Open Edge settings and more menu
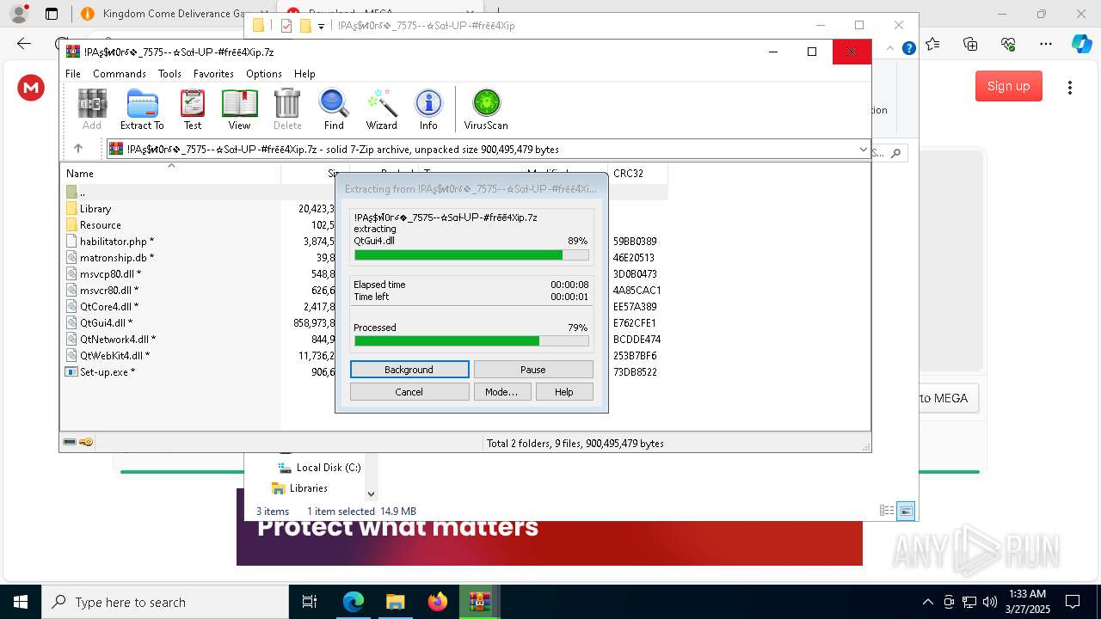 1045,43
